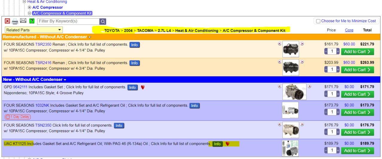This screenshot has width=382, height=159.
Task: Decrease quantity for TSR2416 kit
Action: [326, 70]
